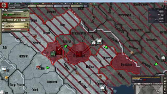This screenshot has height=94, width=167.
Task: Select the red unit counter west of Kotovsk arrow
Action: (59, 52)
